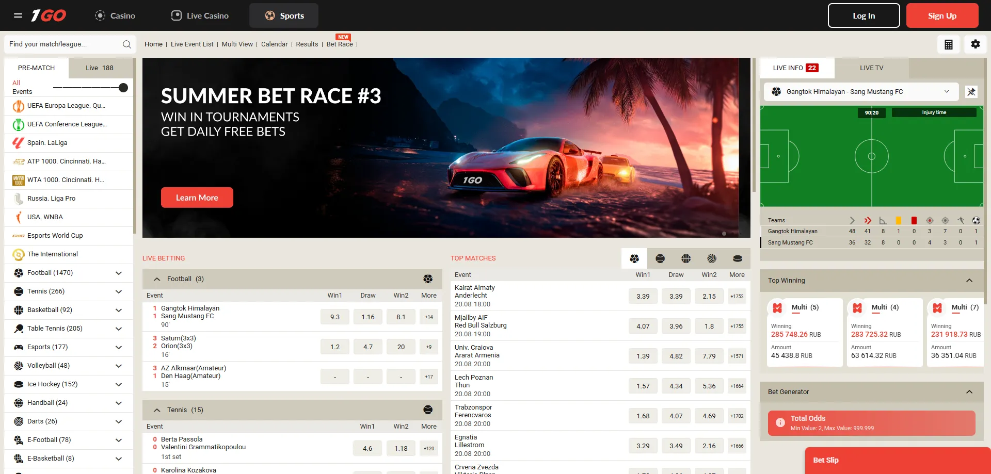
Task: Open USA WNBA events
Action: 69,217
